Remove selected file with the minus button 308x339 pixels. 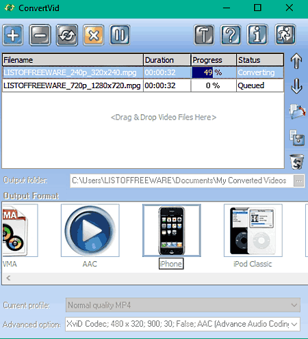40,35
